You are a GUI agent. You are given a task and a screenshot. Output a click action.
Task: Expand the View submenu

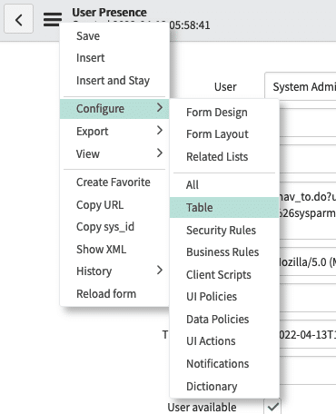point(114,153)
